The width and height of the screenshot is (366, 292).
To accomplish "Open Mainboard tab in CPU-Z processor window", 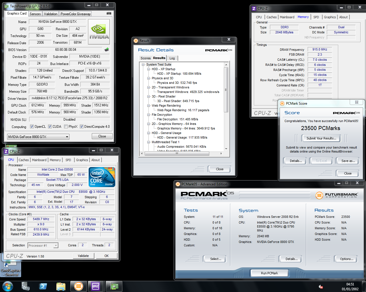I will (x=39, y=160).
